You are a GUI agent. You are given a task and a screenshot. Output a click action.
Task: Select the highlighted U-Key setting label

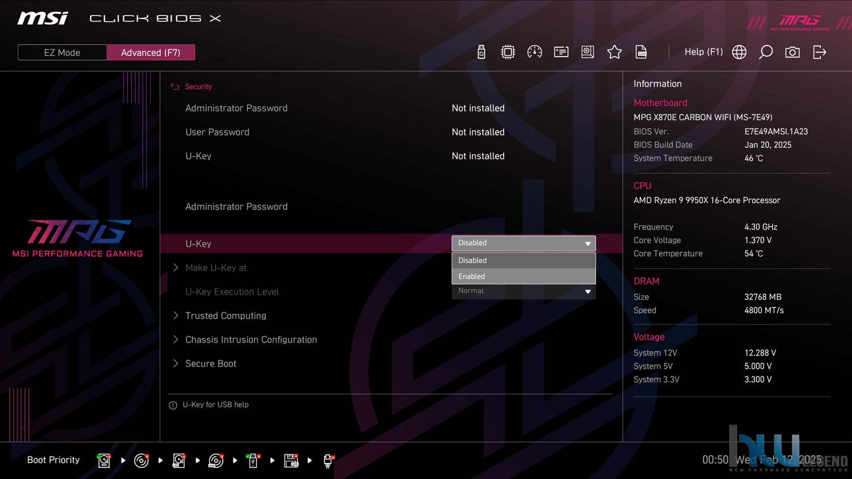(x=198, y=244)
